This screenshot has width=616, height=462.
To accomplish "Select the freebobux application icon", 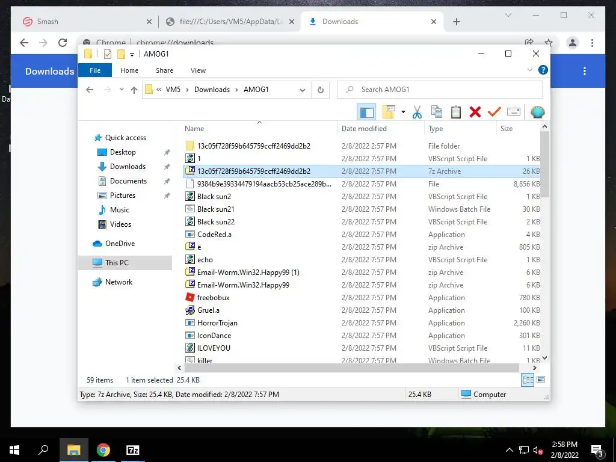I will pyautogui.click(x=190, y=297).
